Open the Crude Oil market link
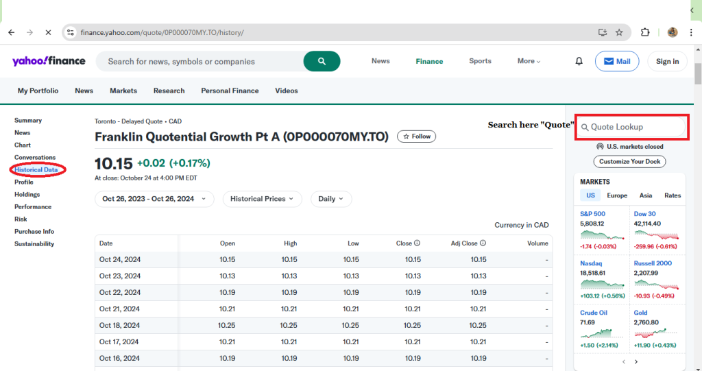 pos(594,312)
